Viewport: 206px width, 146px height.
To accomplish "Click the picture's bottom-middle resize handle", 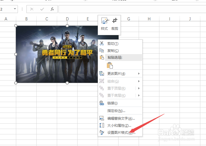I will point(67,83).
